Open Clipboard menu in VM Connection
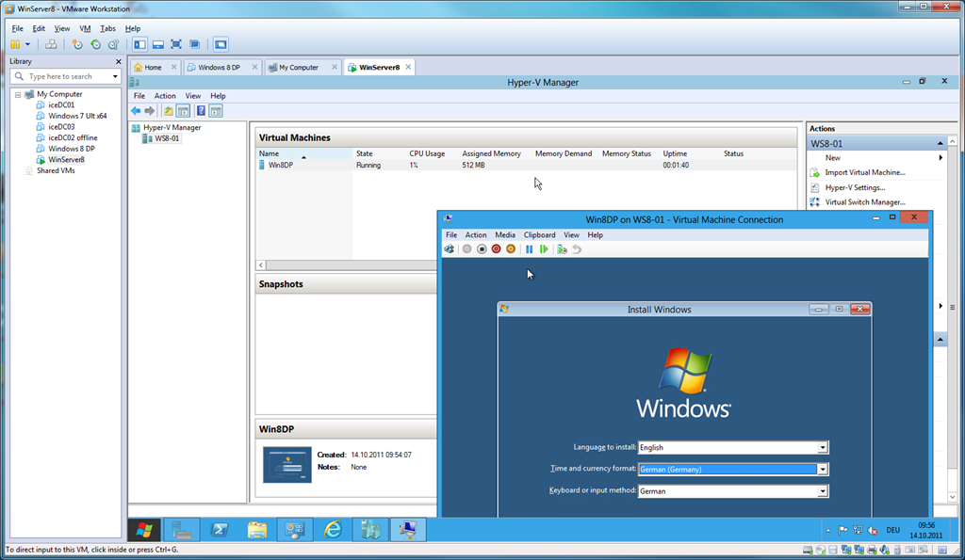The image size is (965, 560). [539, 235]
